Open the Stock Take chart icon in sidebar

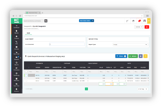point(17,84)
